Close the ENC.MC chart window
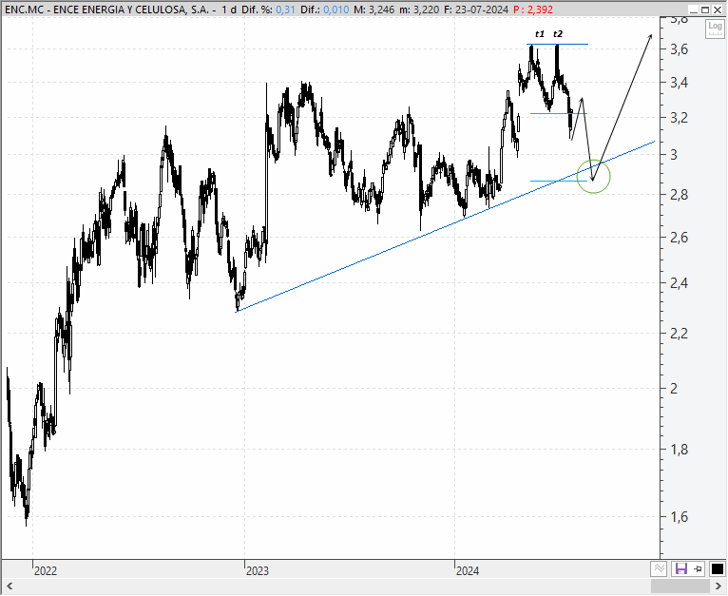728x596 pixels. [x=718, y=10]
